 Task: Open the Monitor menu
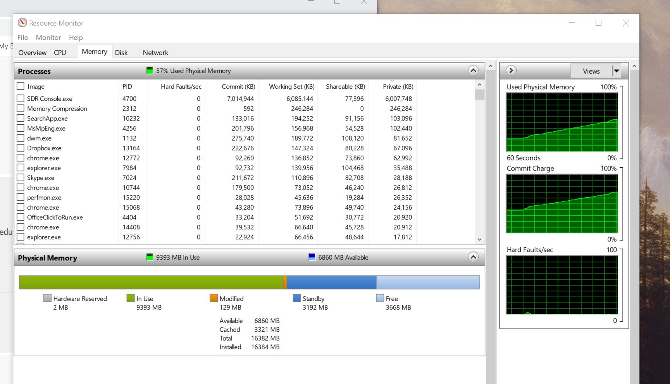coord(48,38)
